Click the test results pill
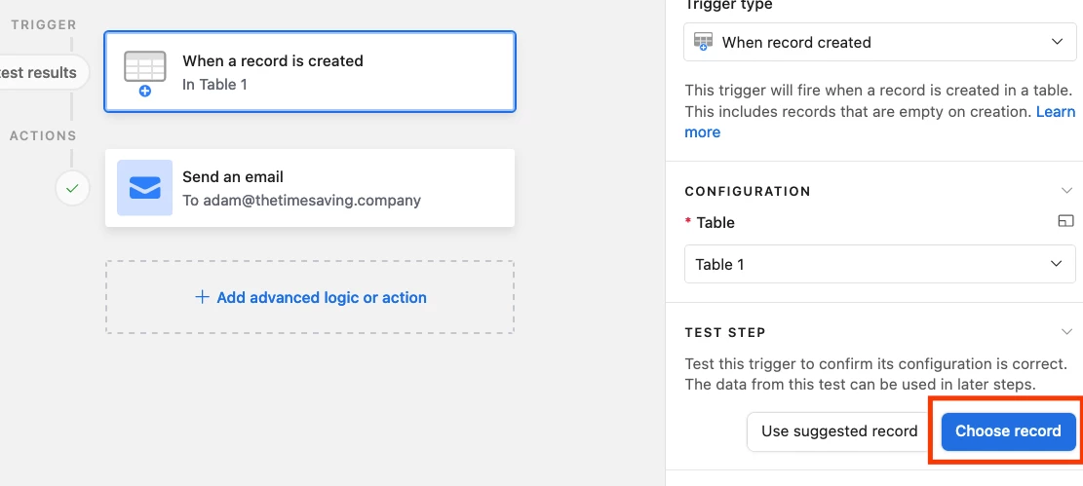 tap(42, 72)
